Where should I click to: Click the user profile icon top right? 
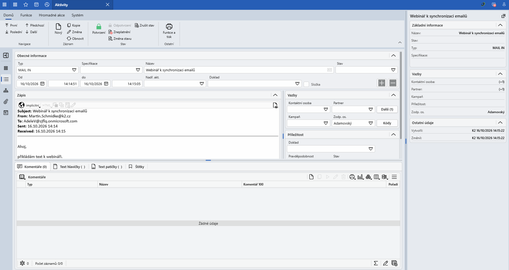[504, 5]
